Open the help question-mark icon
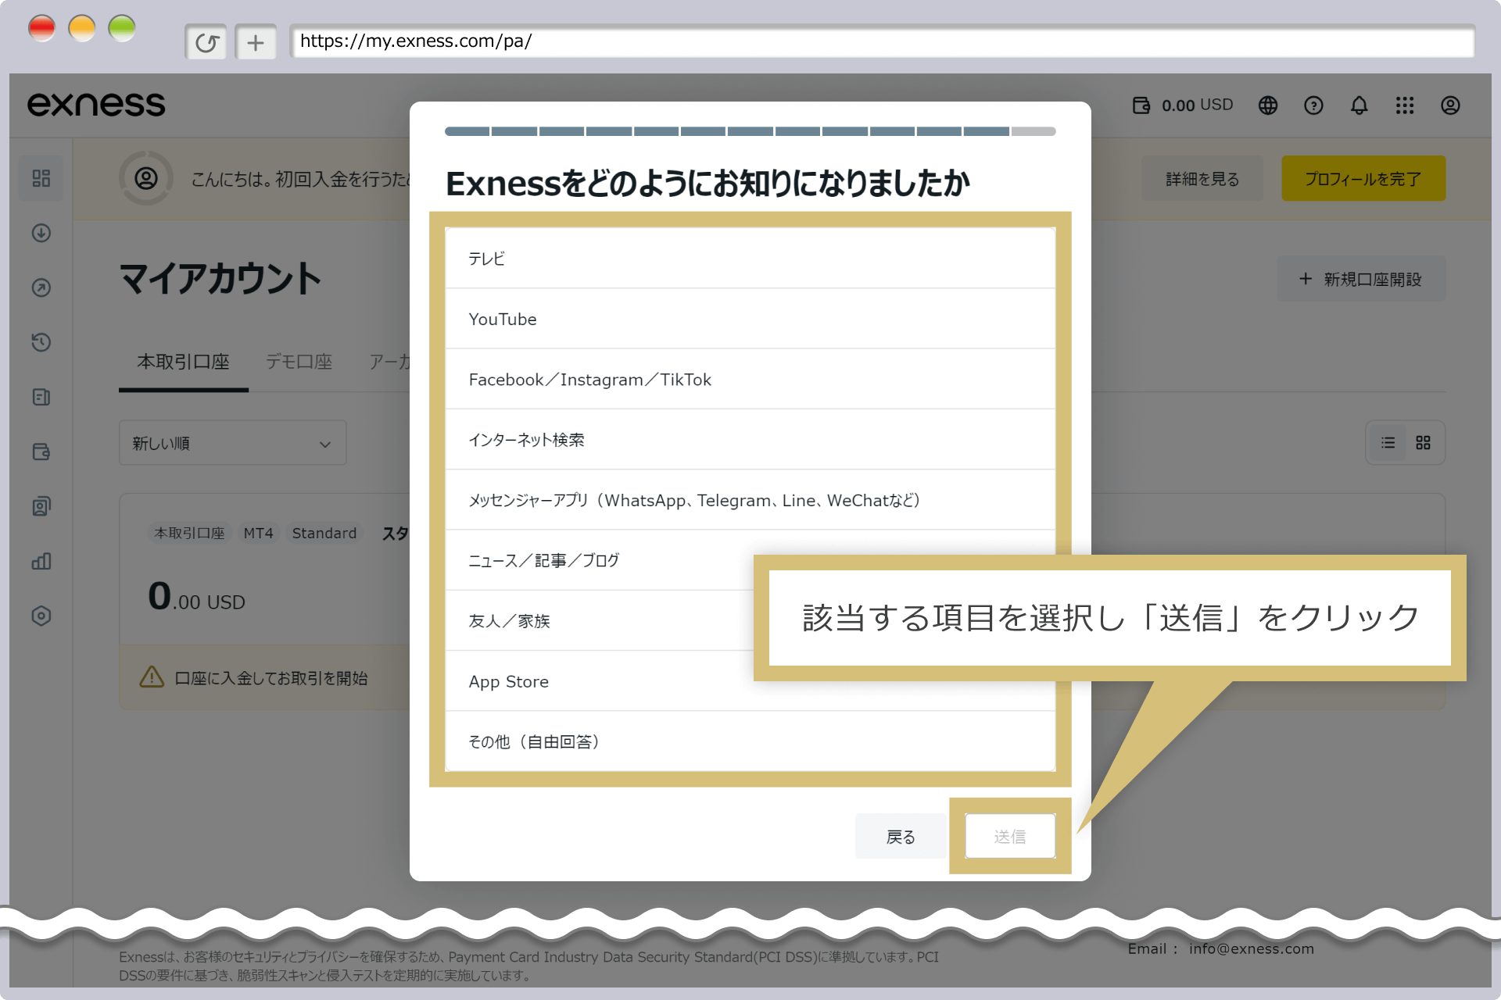 click(1313, 105)
